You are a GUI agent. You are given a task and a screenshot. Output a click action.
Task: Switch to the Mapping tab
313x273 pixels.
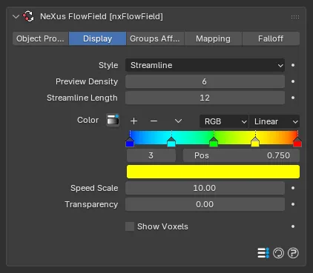213,38
